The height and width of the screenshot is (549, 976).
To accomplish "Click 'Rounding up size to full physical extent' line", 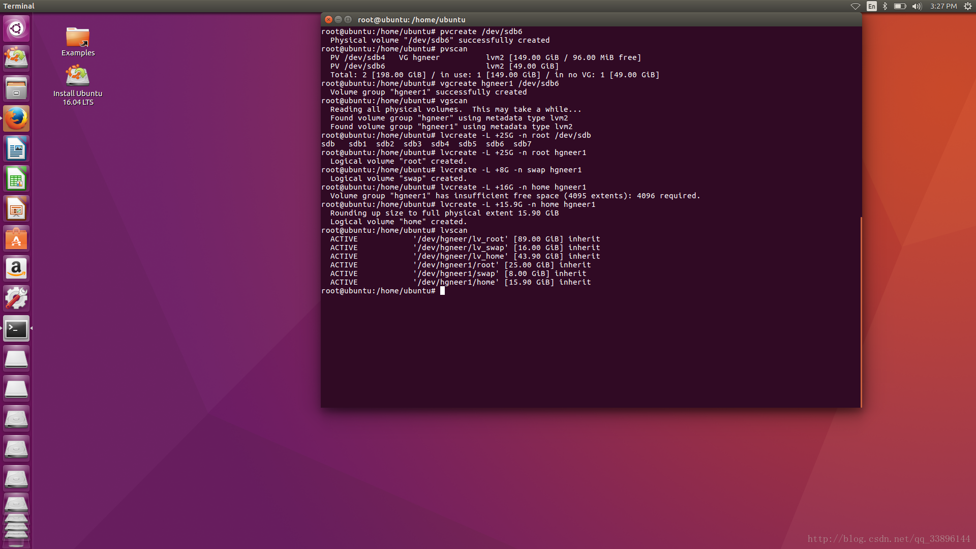I will tap(444, 213).
